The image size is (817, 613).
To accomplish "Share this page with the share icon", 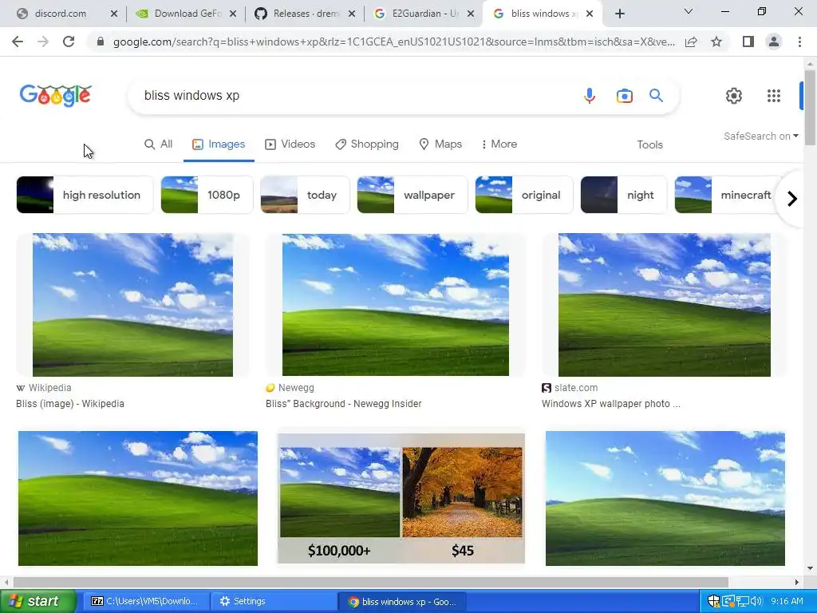I will (x=691, y=42).
